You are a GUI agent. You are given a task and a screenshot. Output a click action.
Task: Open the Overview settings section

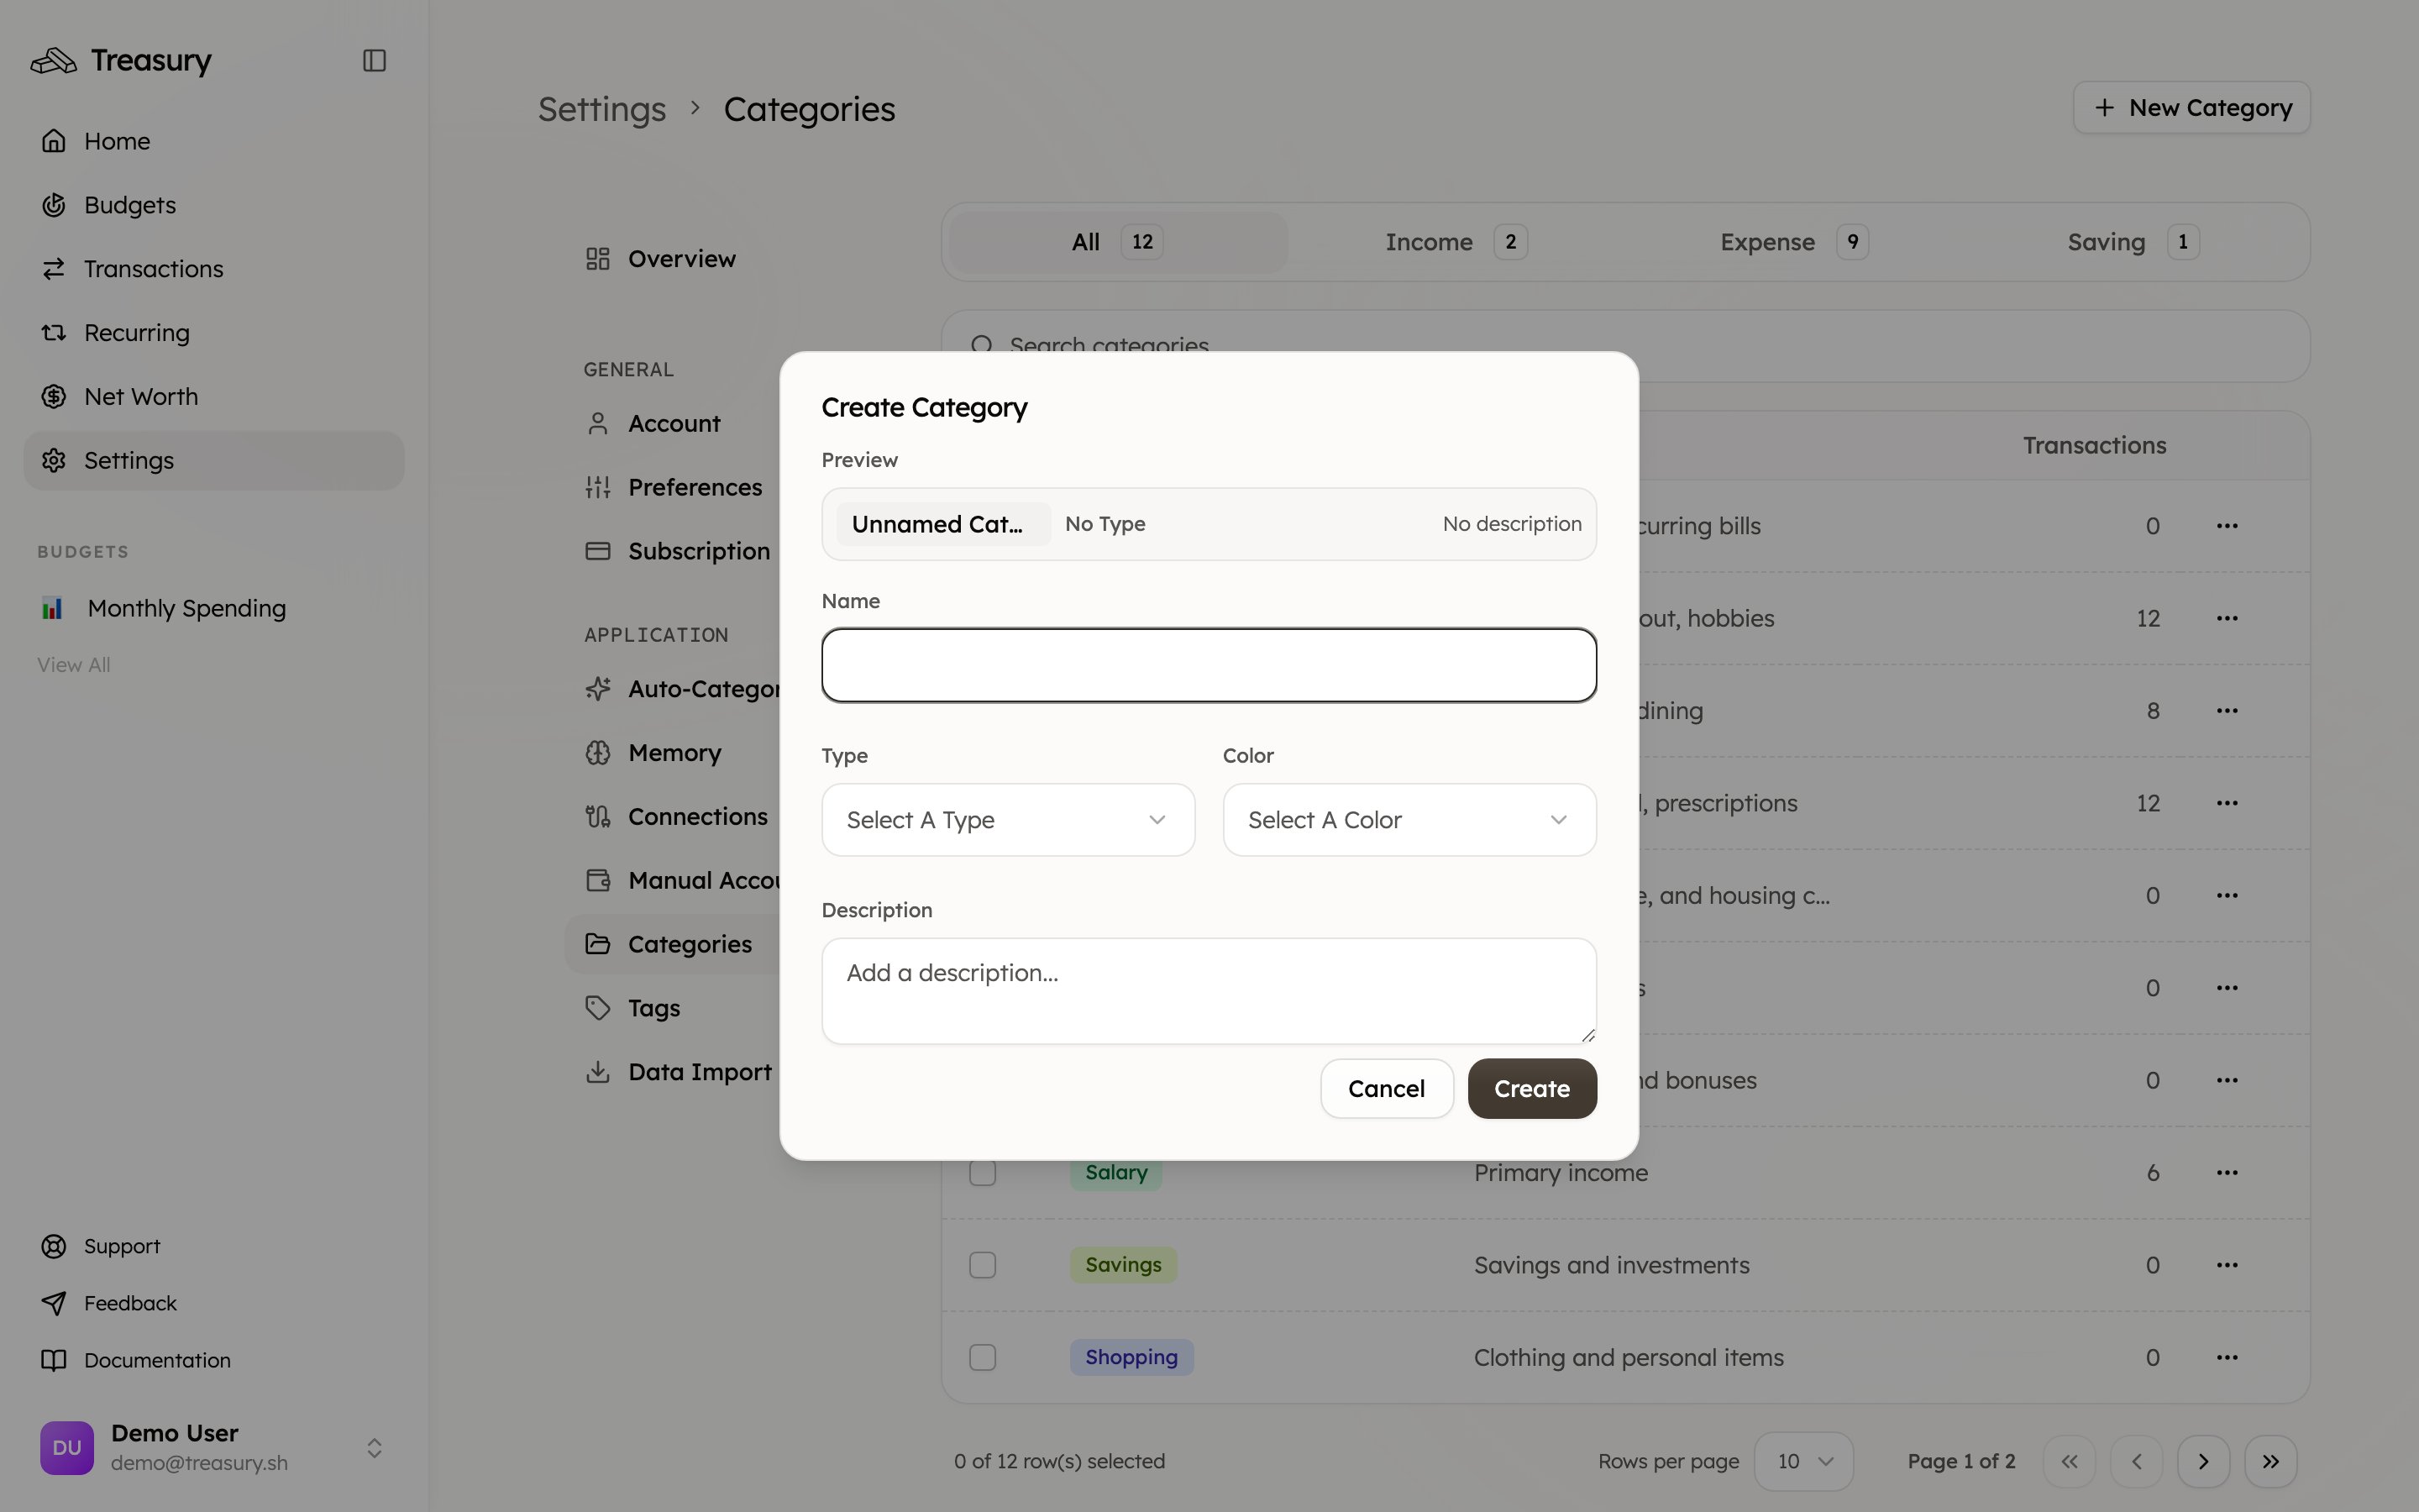pos(672,259)
